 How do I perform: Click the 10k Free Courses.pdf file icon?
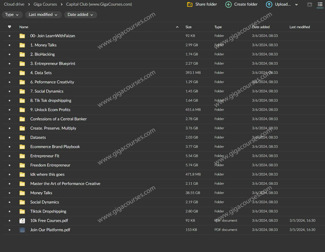[22, 221]
